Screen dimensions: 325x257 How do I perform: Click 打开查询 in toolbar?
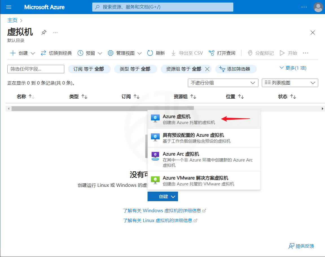tap(222, 53)
